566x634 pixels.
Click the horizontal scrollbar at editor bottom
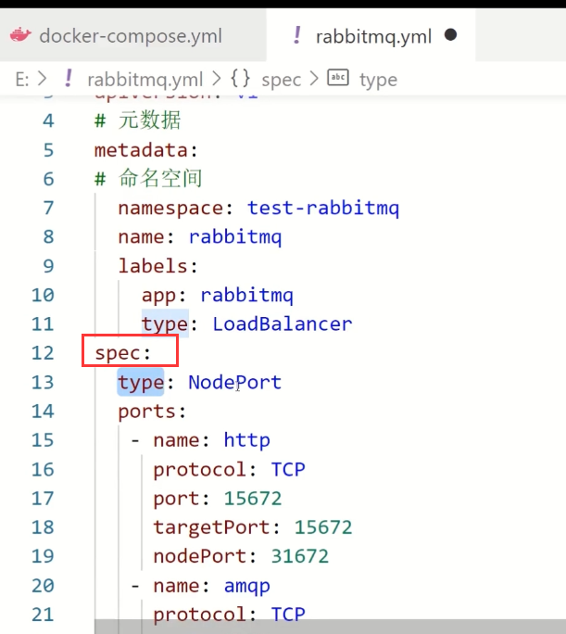pos(330,627)
